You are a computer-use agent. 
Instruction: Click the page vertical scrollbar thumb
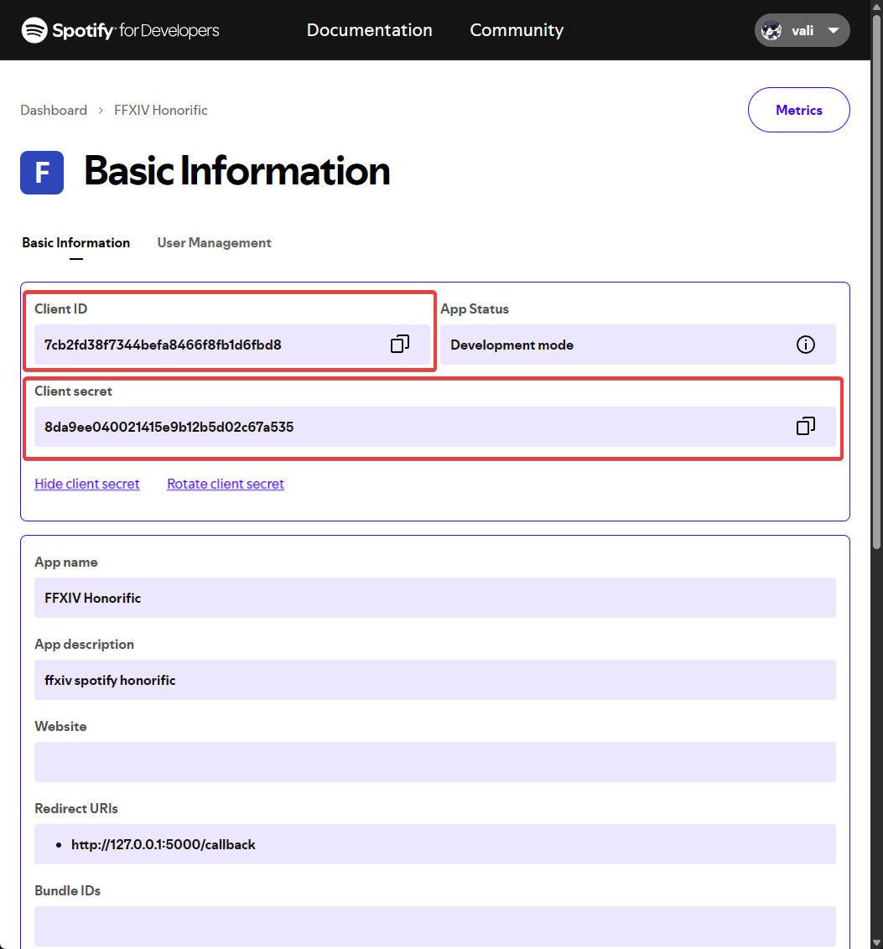pyautogui.click(x=876, y=282)
